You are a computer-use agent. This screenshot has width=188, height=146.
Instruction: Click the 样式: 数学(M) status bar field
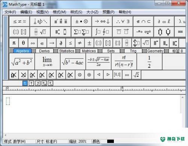click(19, 142)
